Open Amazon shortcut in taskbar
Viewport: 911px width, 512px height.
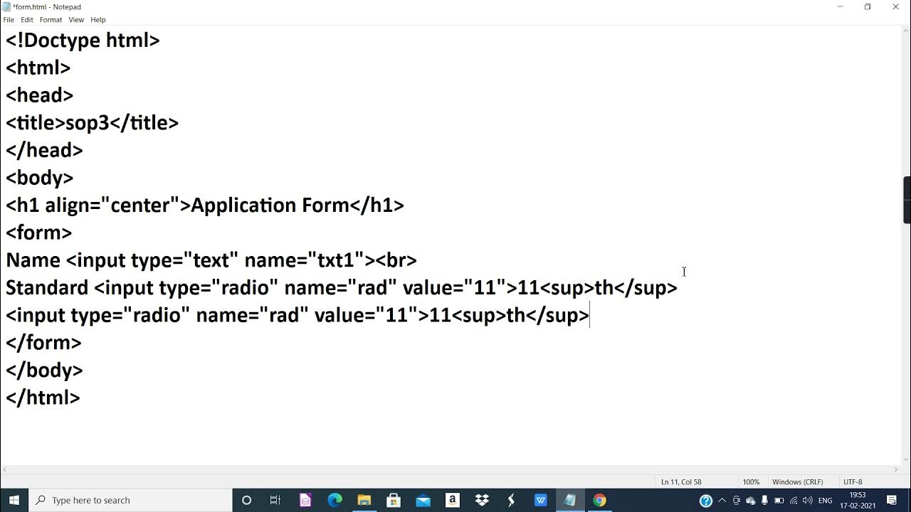[x=452, y=500]
